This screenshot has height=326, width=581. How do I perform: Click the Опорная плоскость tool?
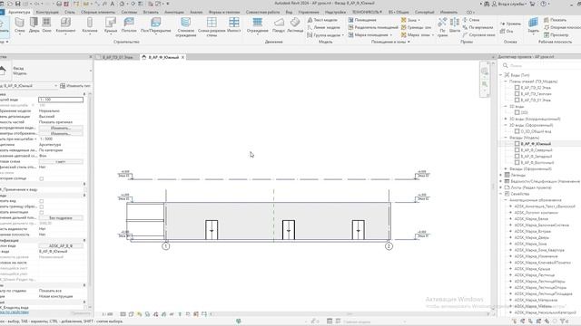pos(562,27)
